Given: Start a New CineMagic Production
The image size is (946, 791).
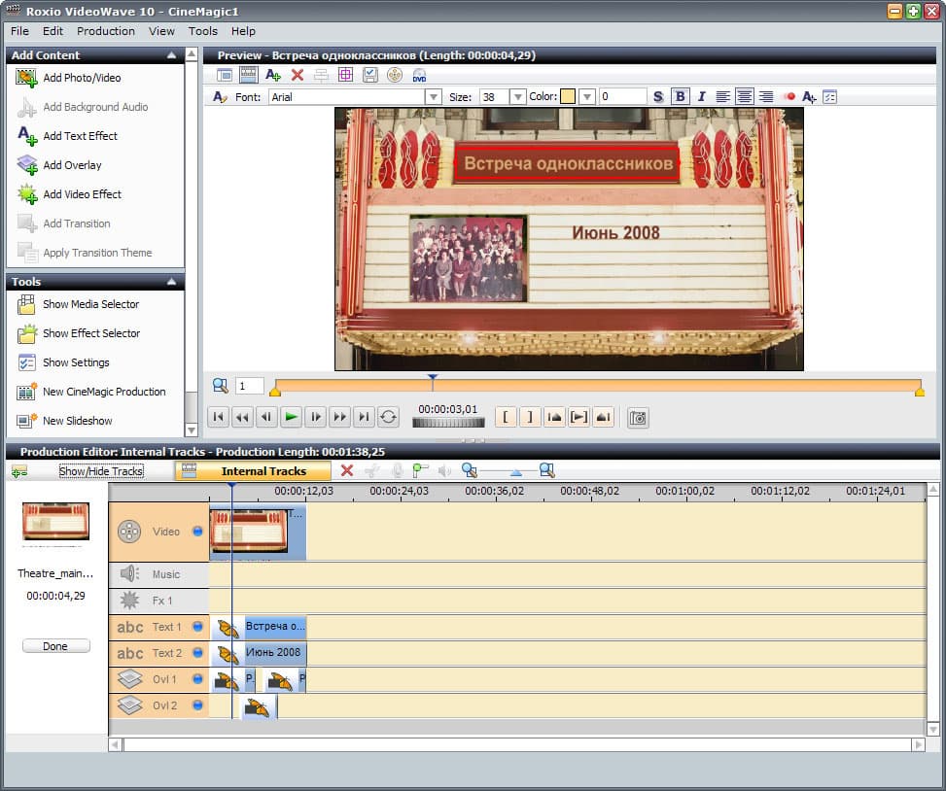Looking at the screenshot, I should click(104, 392).
